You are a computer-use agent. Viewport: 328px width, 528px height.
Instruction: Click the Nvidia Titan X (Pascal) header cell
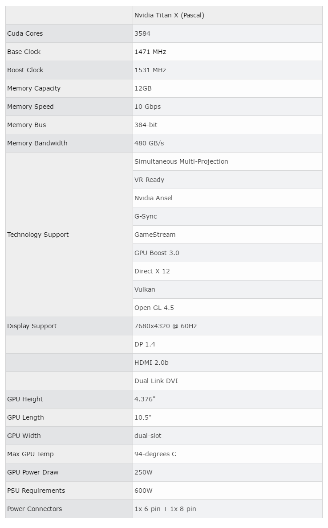[x=227, y=15]
